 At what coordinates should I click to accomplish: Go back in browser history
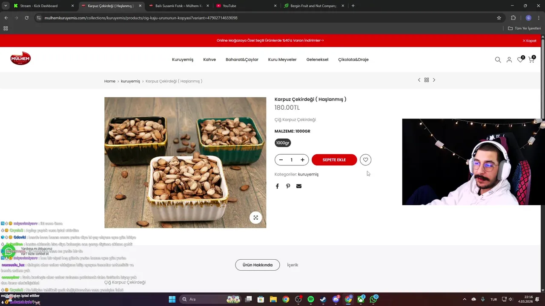pos(6,18)
